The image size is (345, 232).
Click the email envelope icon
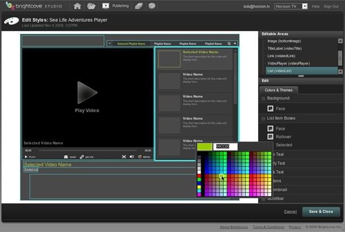click(66, 157)
